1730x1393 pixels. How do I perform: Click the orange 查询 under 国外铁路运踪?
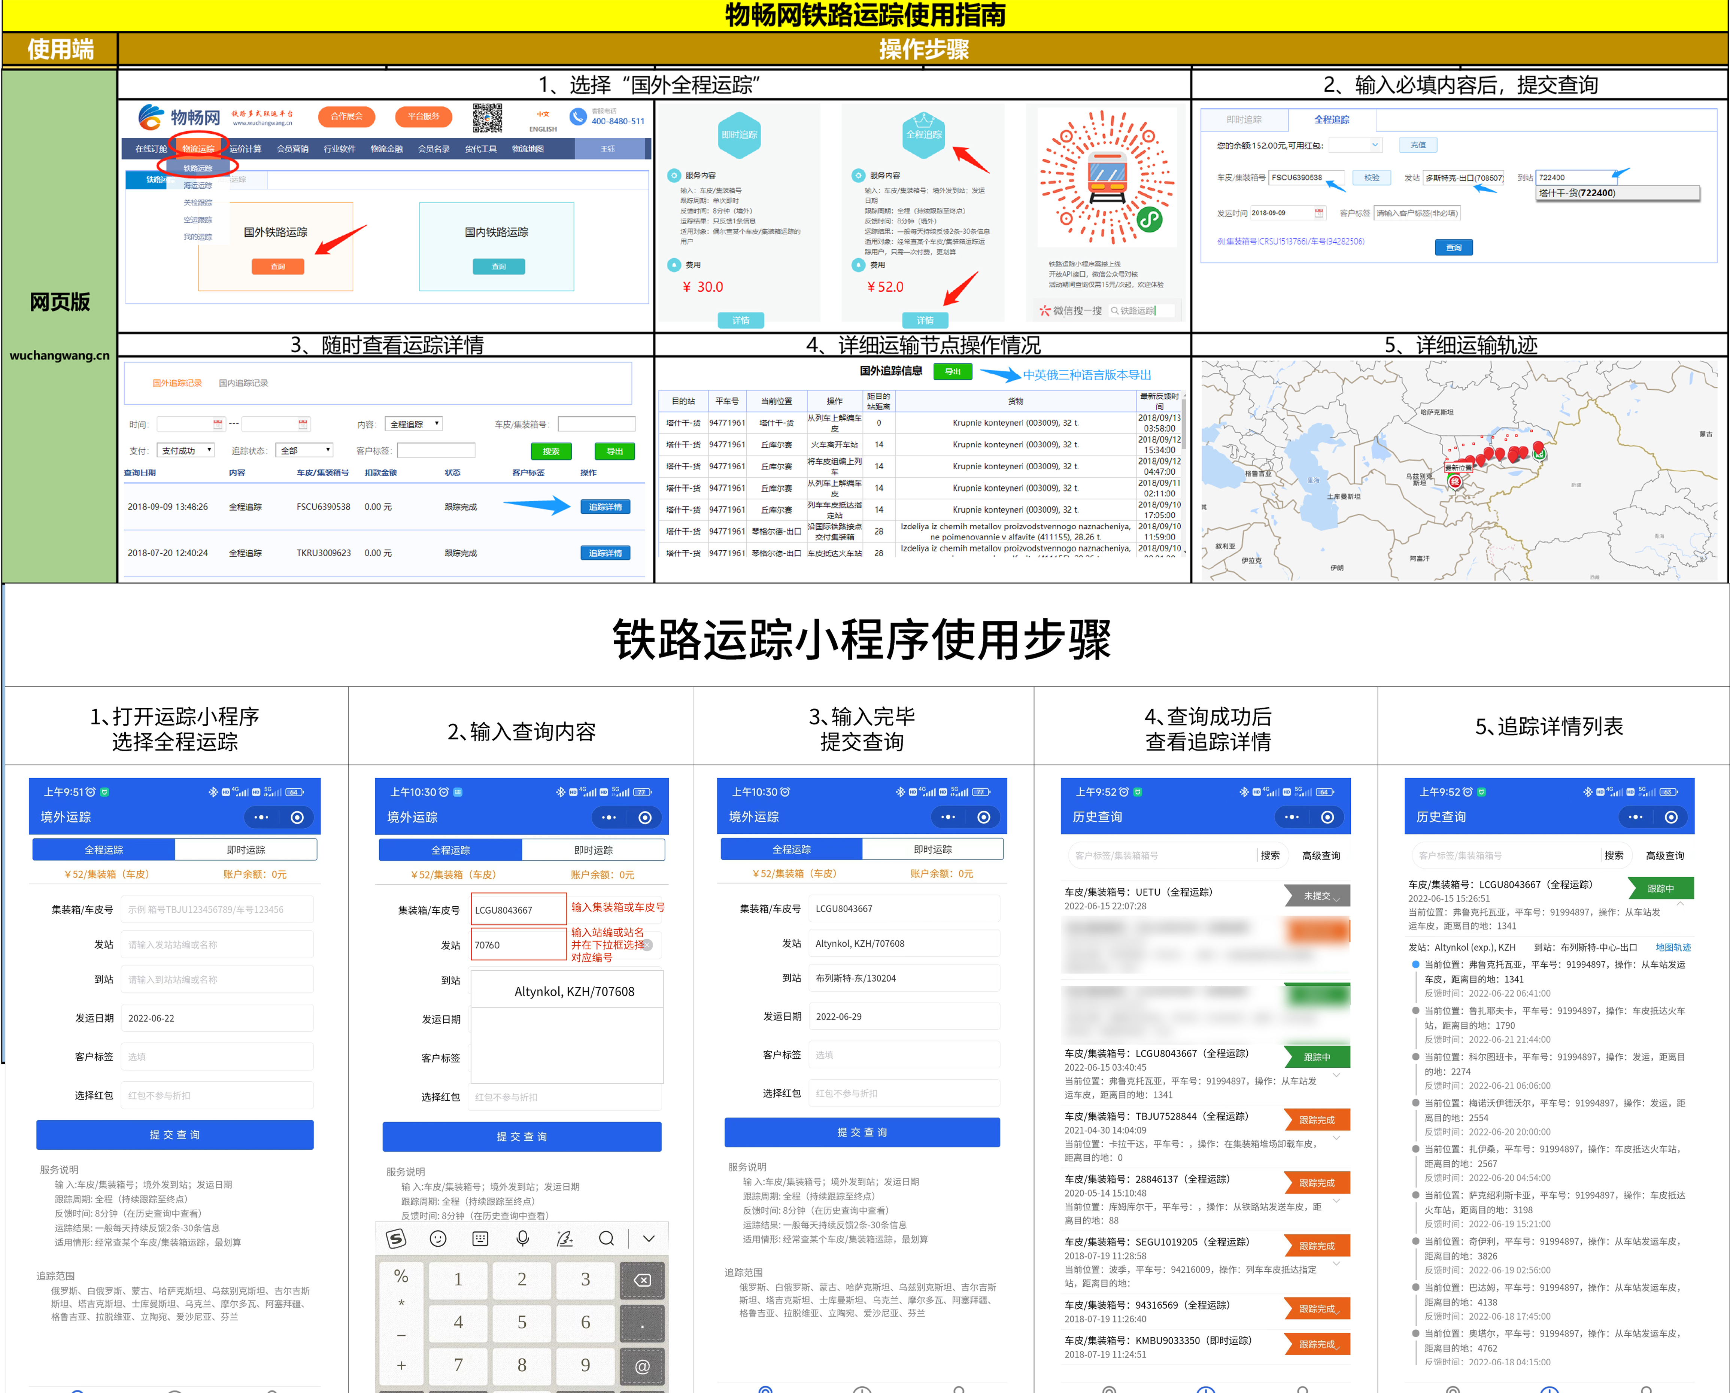click(277, 267)
